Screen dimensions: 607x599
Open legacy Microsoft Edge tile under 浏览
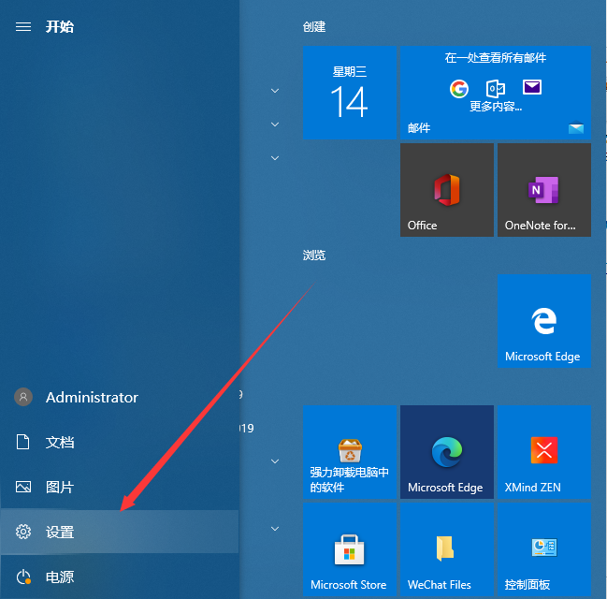(x=543, y=322)
